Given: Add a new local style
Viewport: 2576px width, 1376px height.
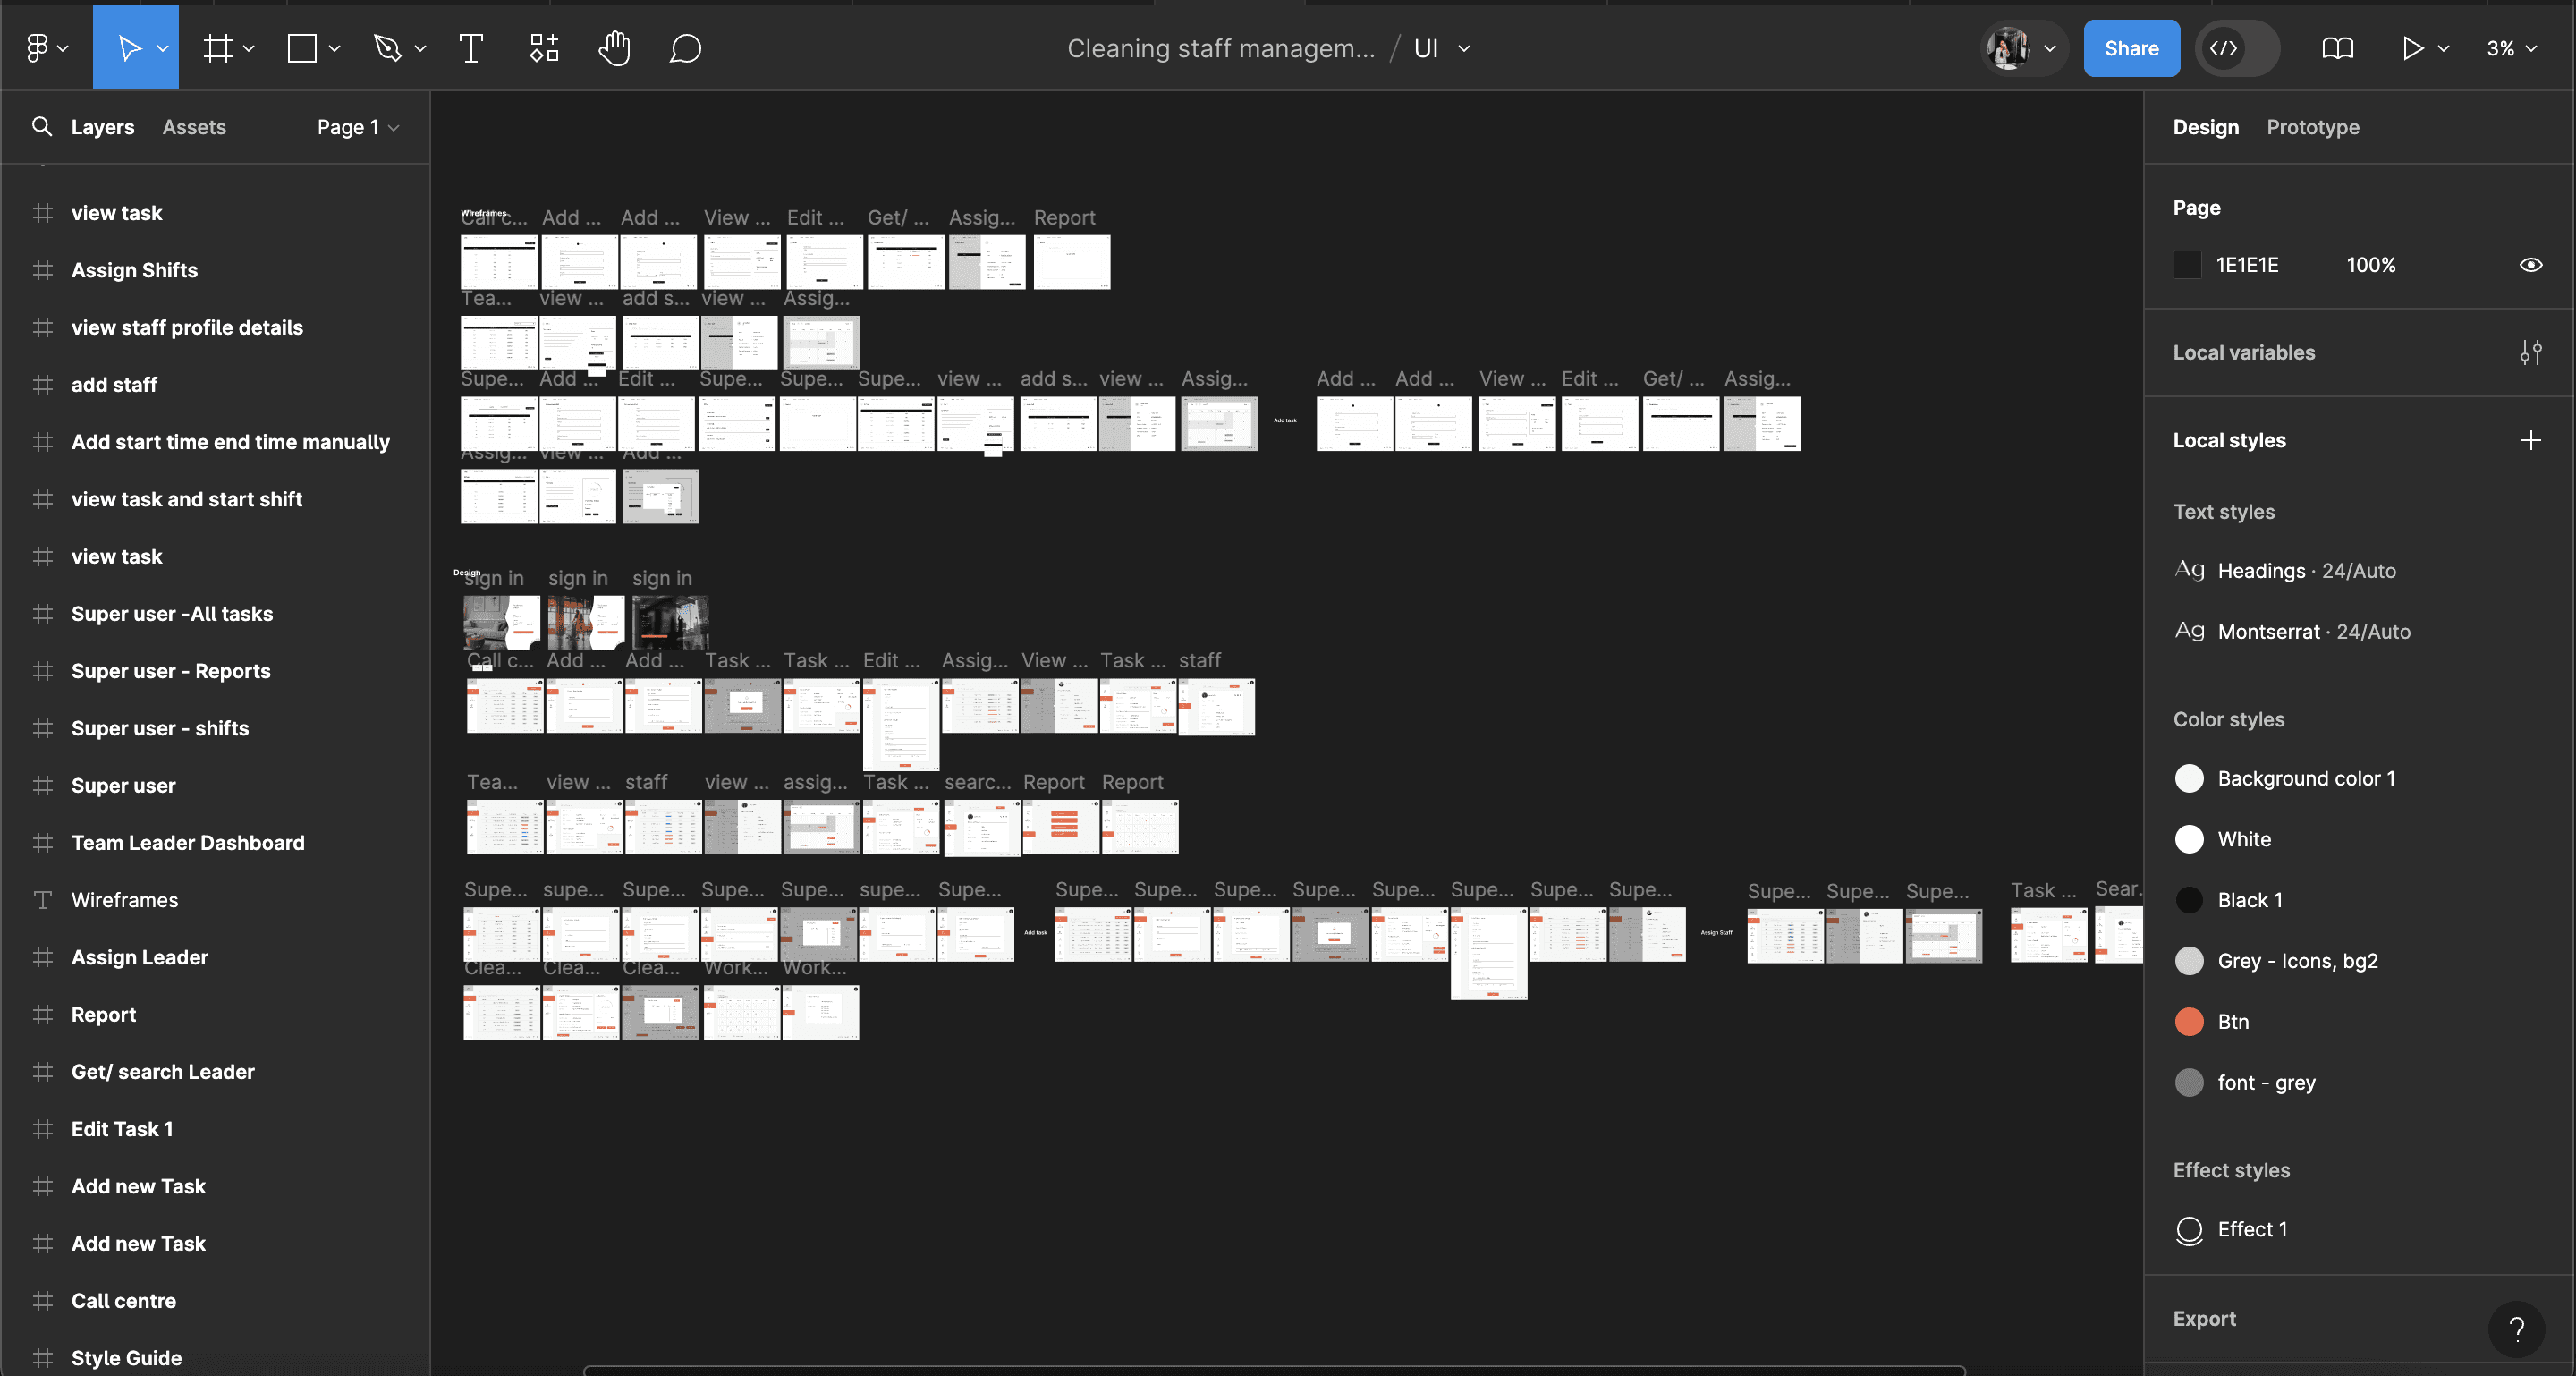Looking at the screenshot, I should (2530, 440).
